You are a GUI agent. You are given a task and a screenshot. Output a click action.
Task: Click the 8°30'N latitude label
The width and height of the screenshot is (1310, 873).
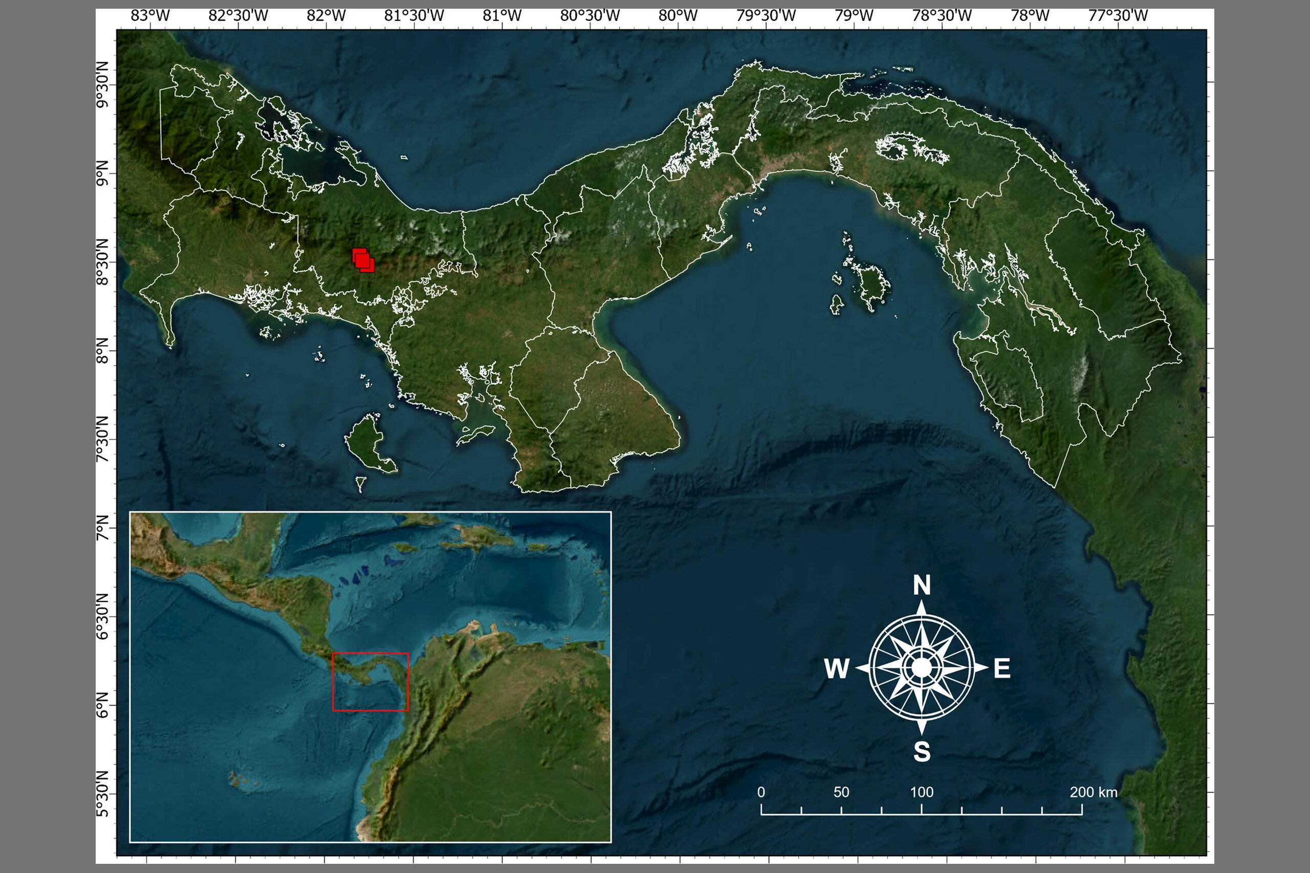pyautogui.click(x=103, y=262)
